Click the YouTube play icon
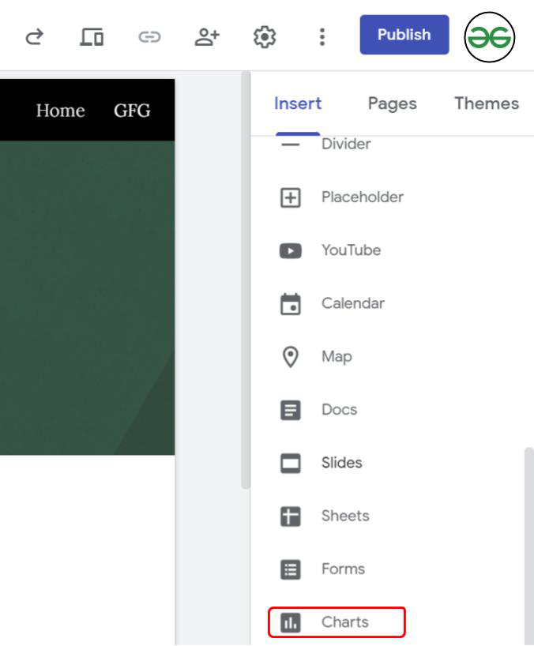 coord(291,250)
